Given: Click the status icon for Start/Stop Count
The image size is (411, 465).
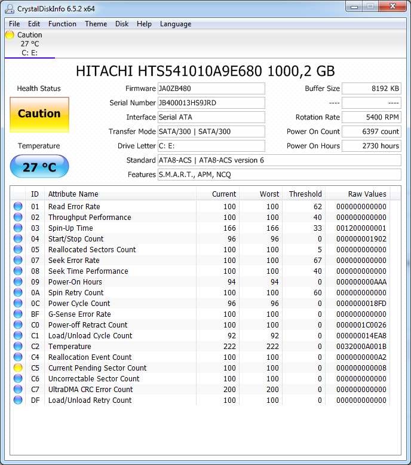Looking at the screenshot, I should coord(18,238).
